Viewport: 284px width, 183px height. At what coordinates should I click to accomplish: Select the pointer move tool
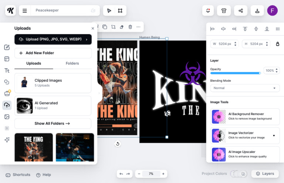109,10
